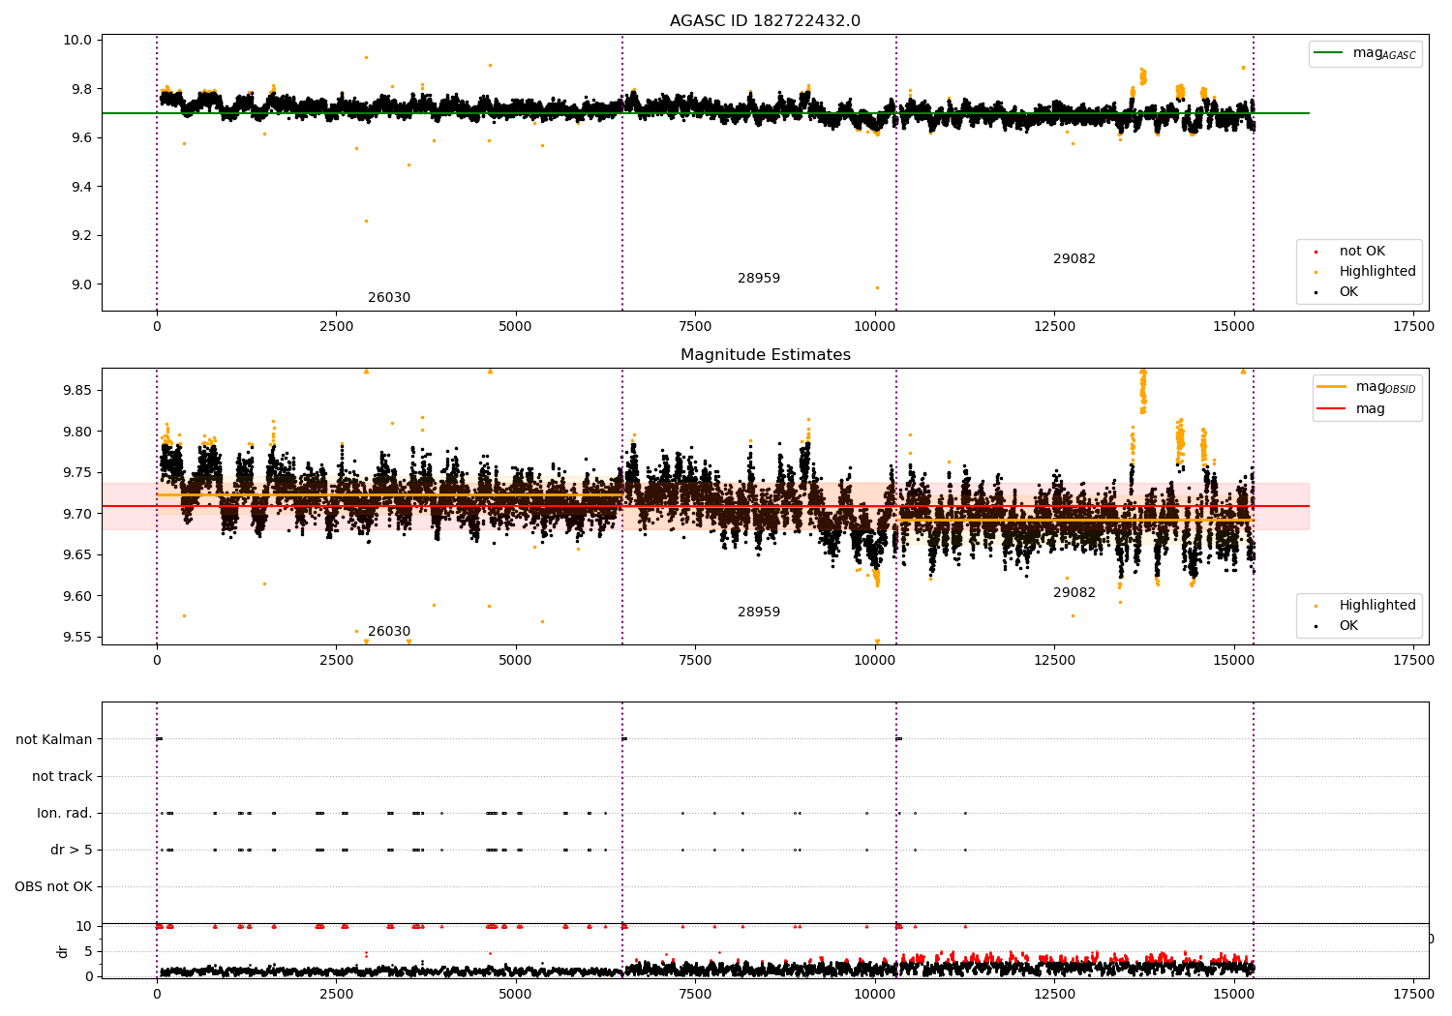
Task: Click the 9.65 y-axis tick label
Action: [78, 555]
